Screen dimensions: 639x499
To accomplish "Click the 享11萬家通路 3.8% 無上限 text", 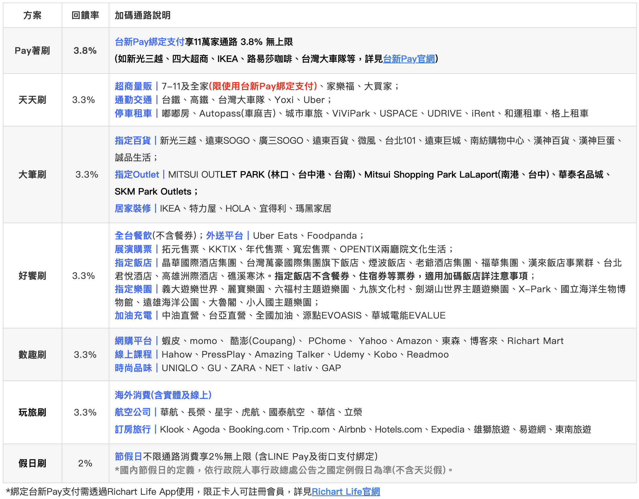I will point(239,42).
